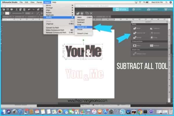Select Convert to Path in Object menu

[x=59, y=28]
